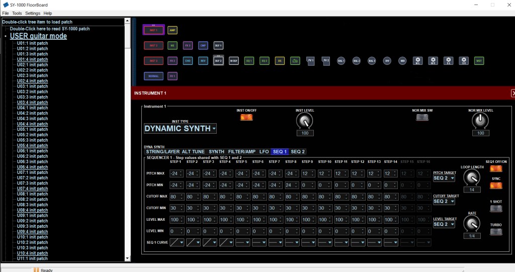
Task: Select the INST 1 block in signal chain
Action: pos(153,30)
